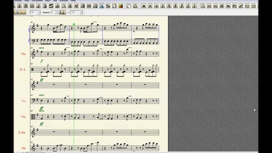Select the hand pan tool

[129, 6]
